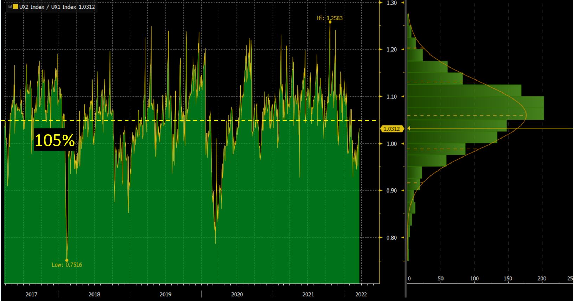574x301 pixels.
Task: Click the 1.20 y-axis label
Action: 391,50
